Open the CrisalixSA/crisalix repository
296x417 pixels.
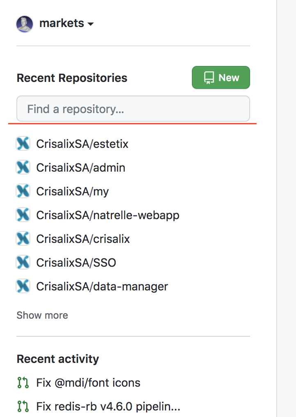(83, 239)
